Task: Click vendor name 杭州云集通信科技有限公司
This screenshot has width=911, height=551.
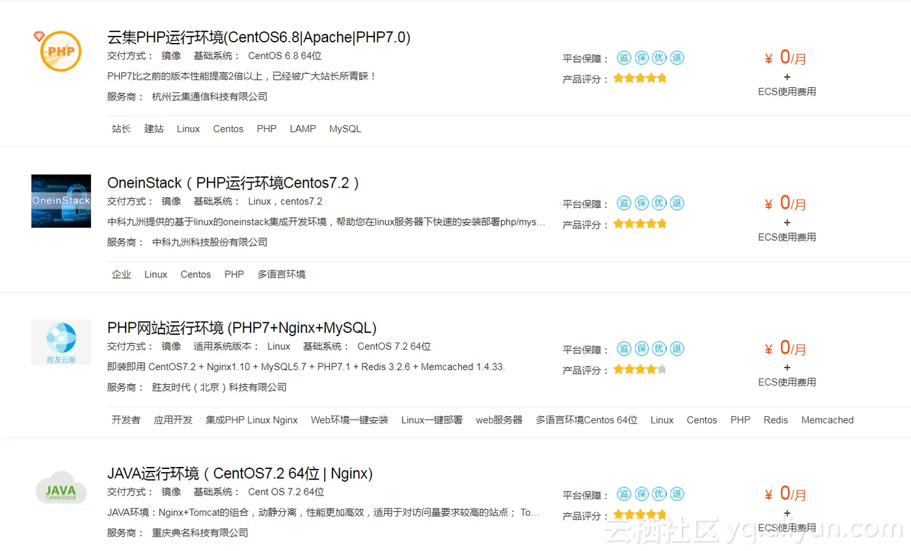Action: point(210,96)
